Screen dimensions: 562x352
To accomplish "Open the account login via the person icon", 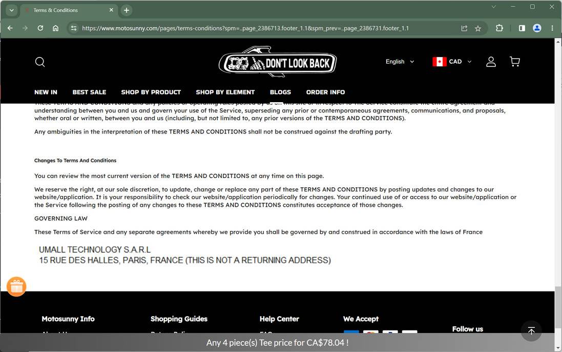I will pos(490,62).
